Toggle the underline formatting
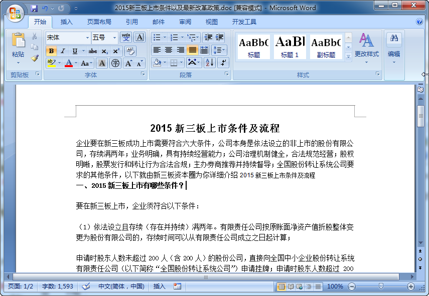Image resolution: width=429 pixels, height=296 pixels. pyautogui.click(x=74, y=51)
